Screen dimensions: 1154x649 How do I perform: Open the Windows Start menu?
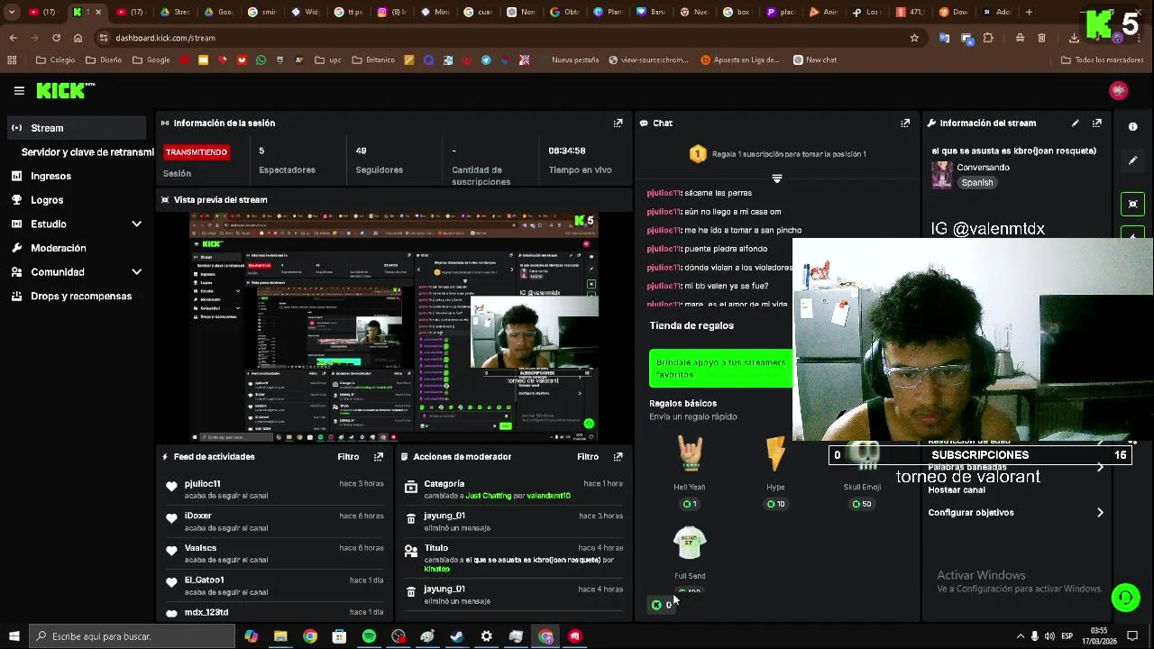14,636
